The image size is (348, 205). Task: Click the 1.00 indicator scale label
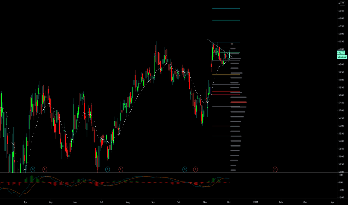coord(341,175)
